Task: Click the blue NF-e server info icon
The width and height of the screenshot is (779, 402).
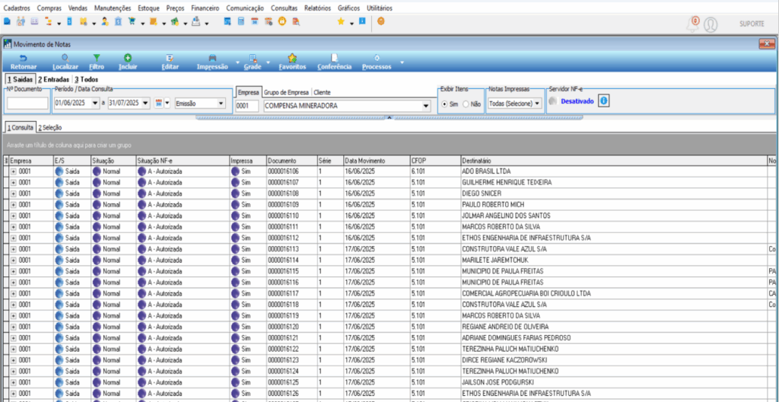Action: pyautogui.click(x=603, y=100)
